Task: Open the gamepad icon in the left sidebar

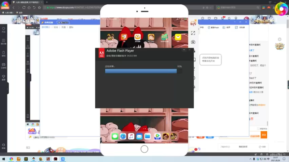Action: [4, 65]
